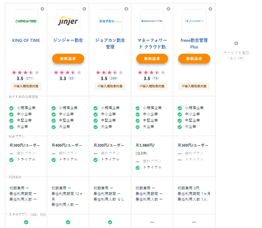Request materials for マネーフォワード クラウド勤怠

pos(152,59)
